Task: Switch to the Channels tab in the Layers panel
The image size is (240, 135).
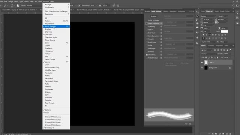Action: click(x=211, y=46)
